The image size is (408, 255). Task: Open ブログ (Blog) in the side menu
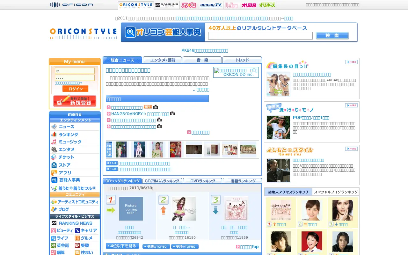(75, 209)
